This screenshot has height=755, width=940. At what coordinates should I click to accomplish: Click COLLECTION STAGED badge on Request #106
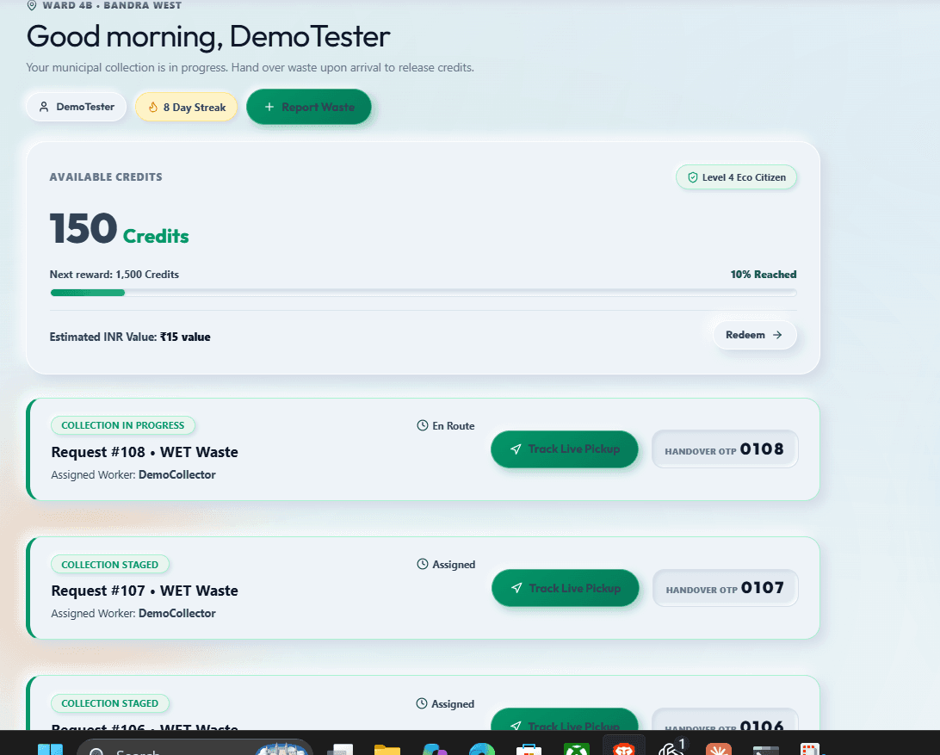(109, 703)
